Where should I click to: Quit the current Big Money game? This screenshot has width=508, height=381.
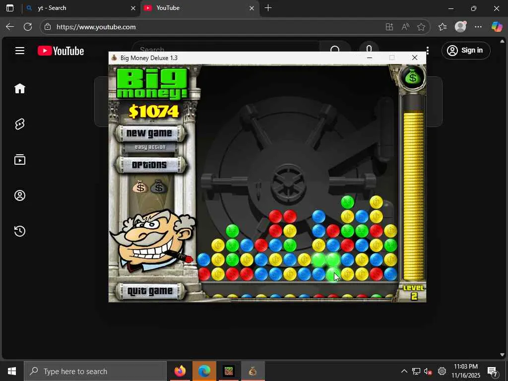point(150,291)
